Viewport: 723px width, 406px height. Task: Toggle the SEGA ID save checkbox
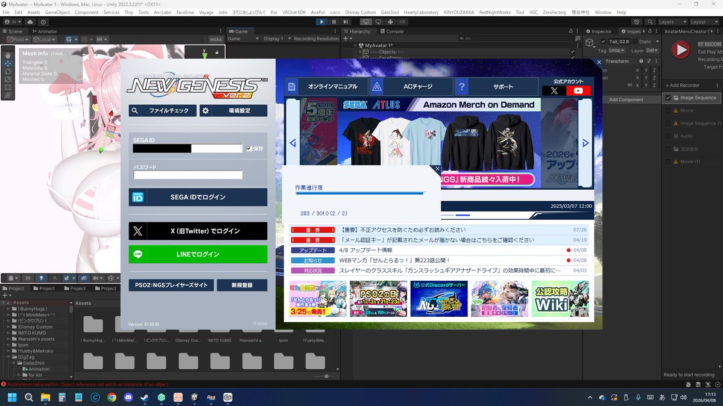click(249, 148)
